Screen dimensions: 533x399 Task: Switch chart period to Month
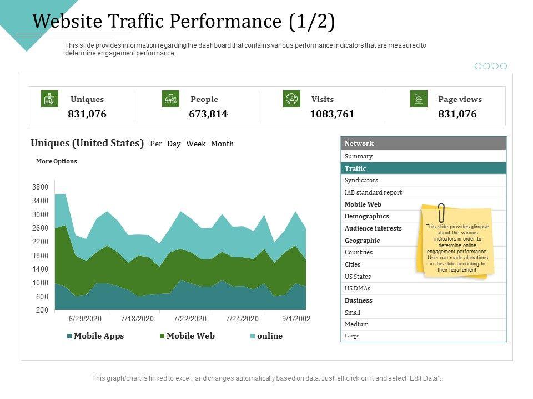(222, 144)
